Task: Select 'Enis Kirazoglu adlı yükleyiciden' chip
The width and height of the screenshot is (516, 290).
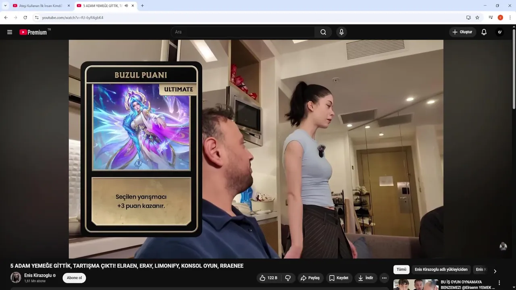Action: pos(441,269)
